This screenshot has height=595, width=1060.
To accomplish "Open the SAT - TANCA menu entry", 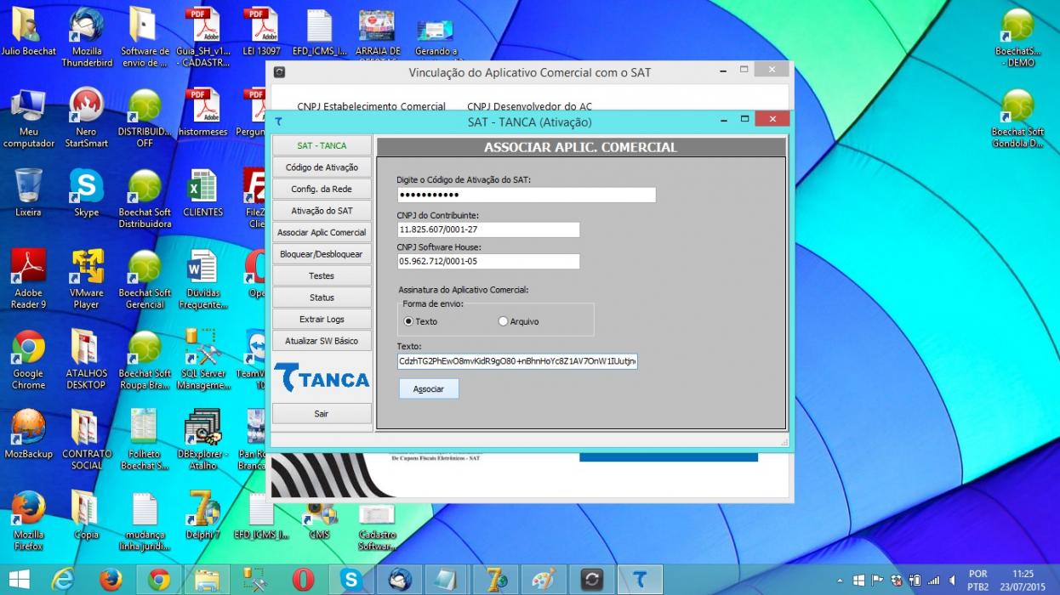I will [322, 145].
